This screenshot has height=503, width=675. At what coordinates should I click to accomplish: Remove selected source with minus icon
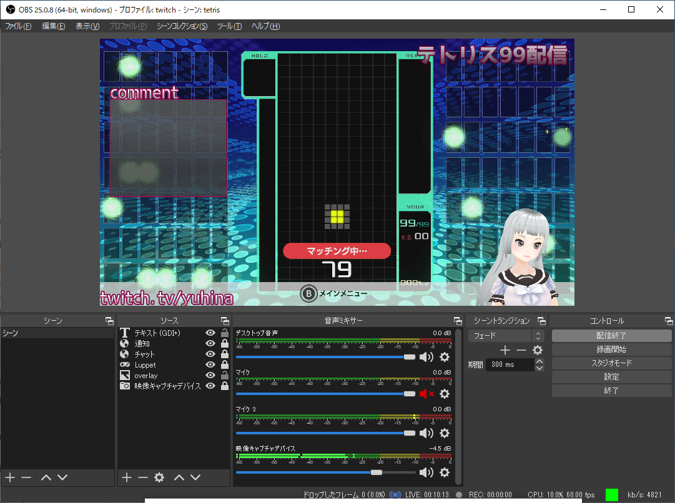(143, 477)
